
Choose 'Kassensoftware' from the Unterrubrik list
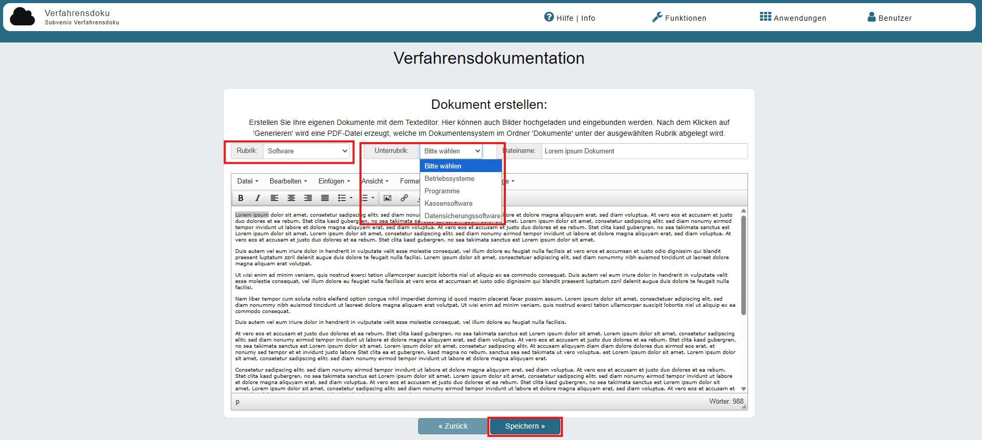461,203
